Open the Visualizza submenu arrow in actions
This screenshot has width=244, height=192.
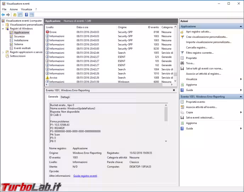click(x=241, y=79)
